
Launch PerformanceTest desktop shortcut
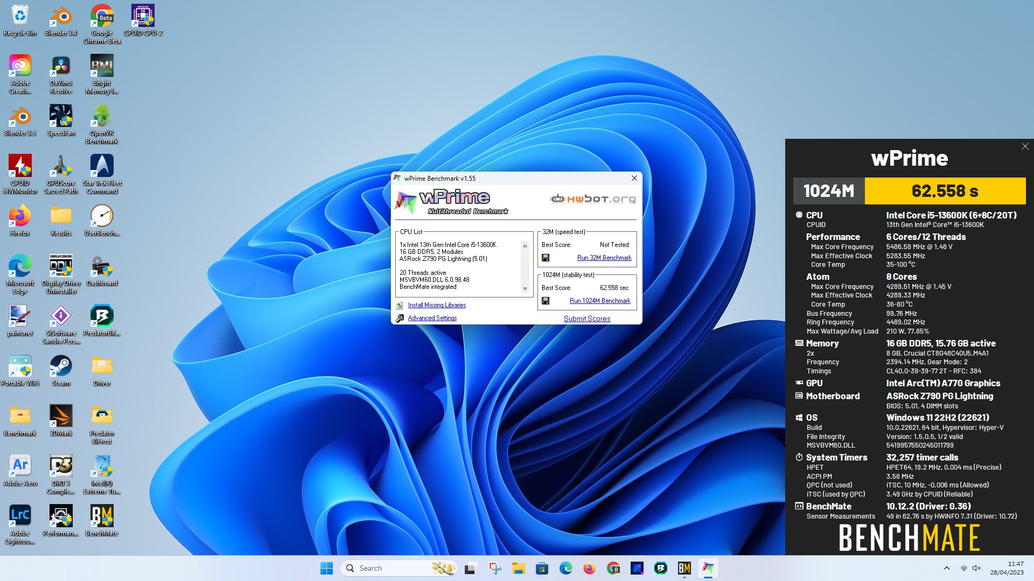[61, 521]
